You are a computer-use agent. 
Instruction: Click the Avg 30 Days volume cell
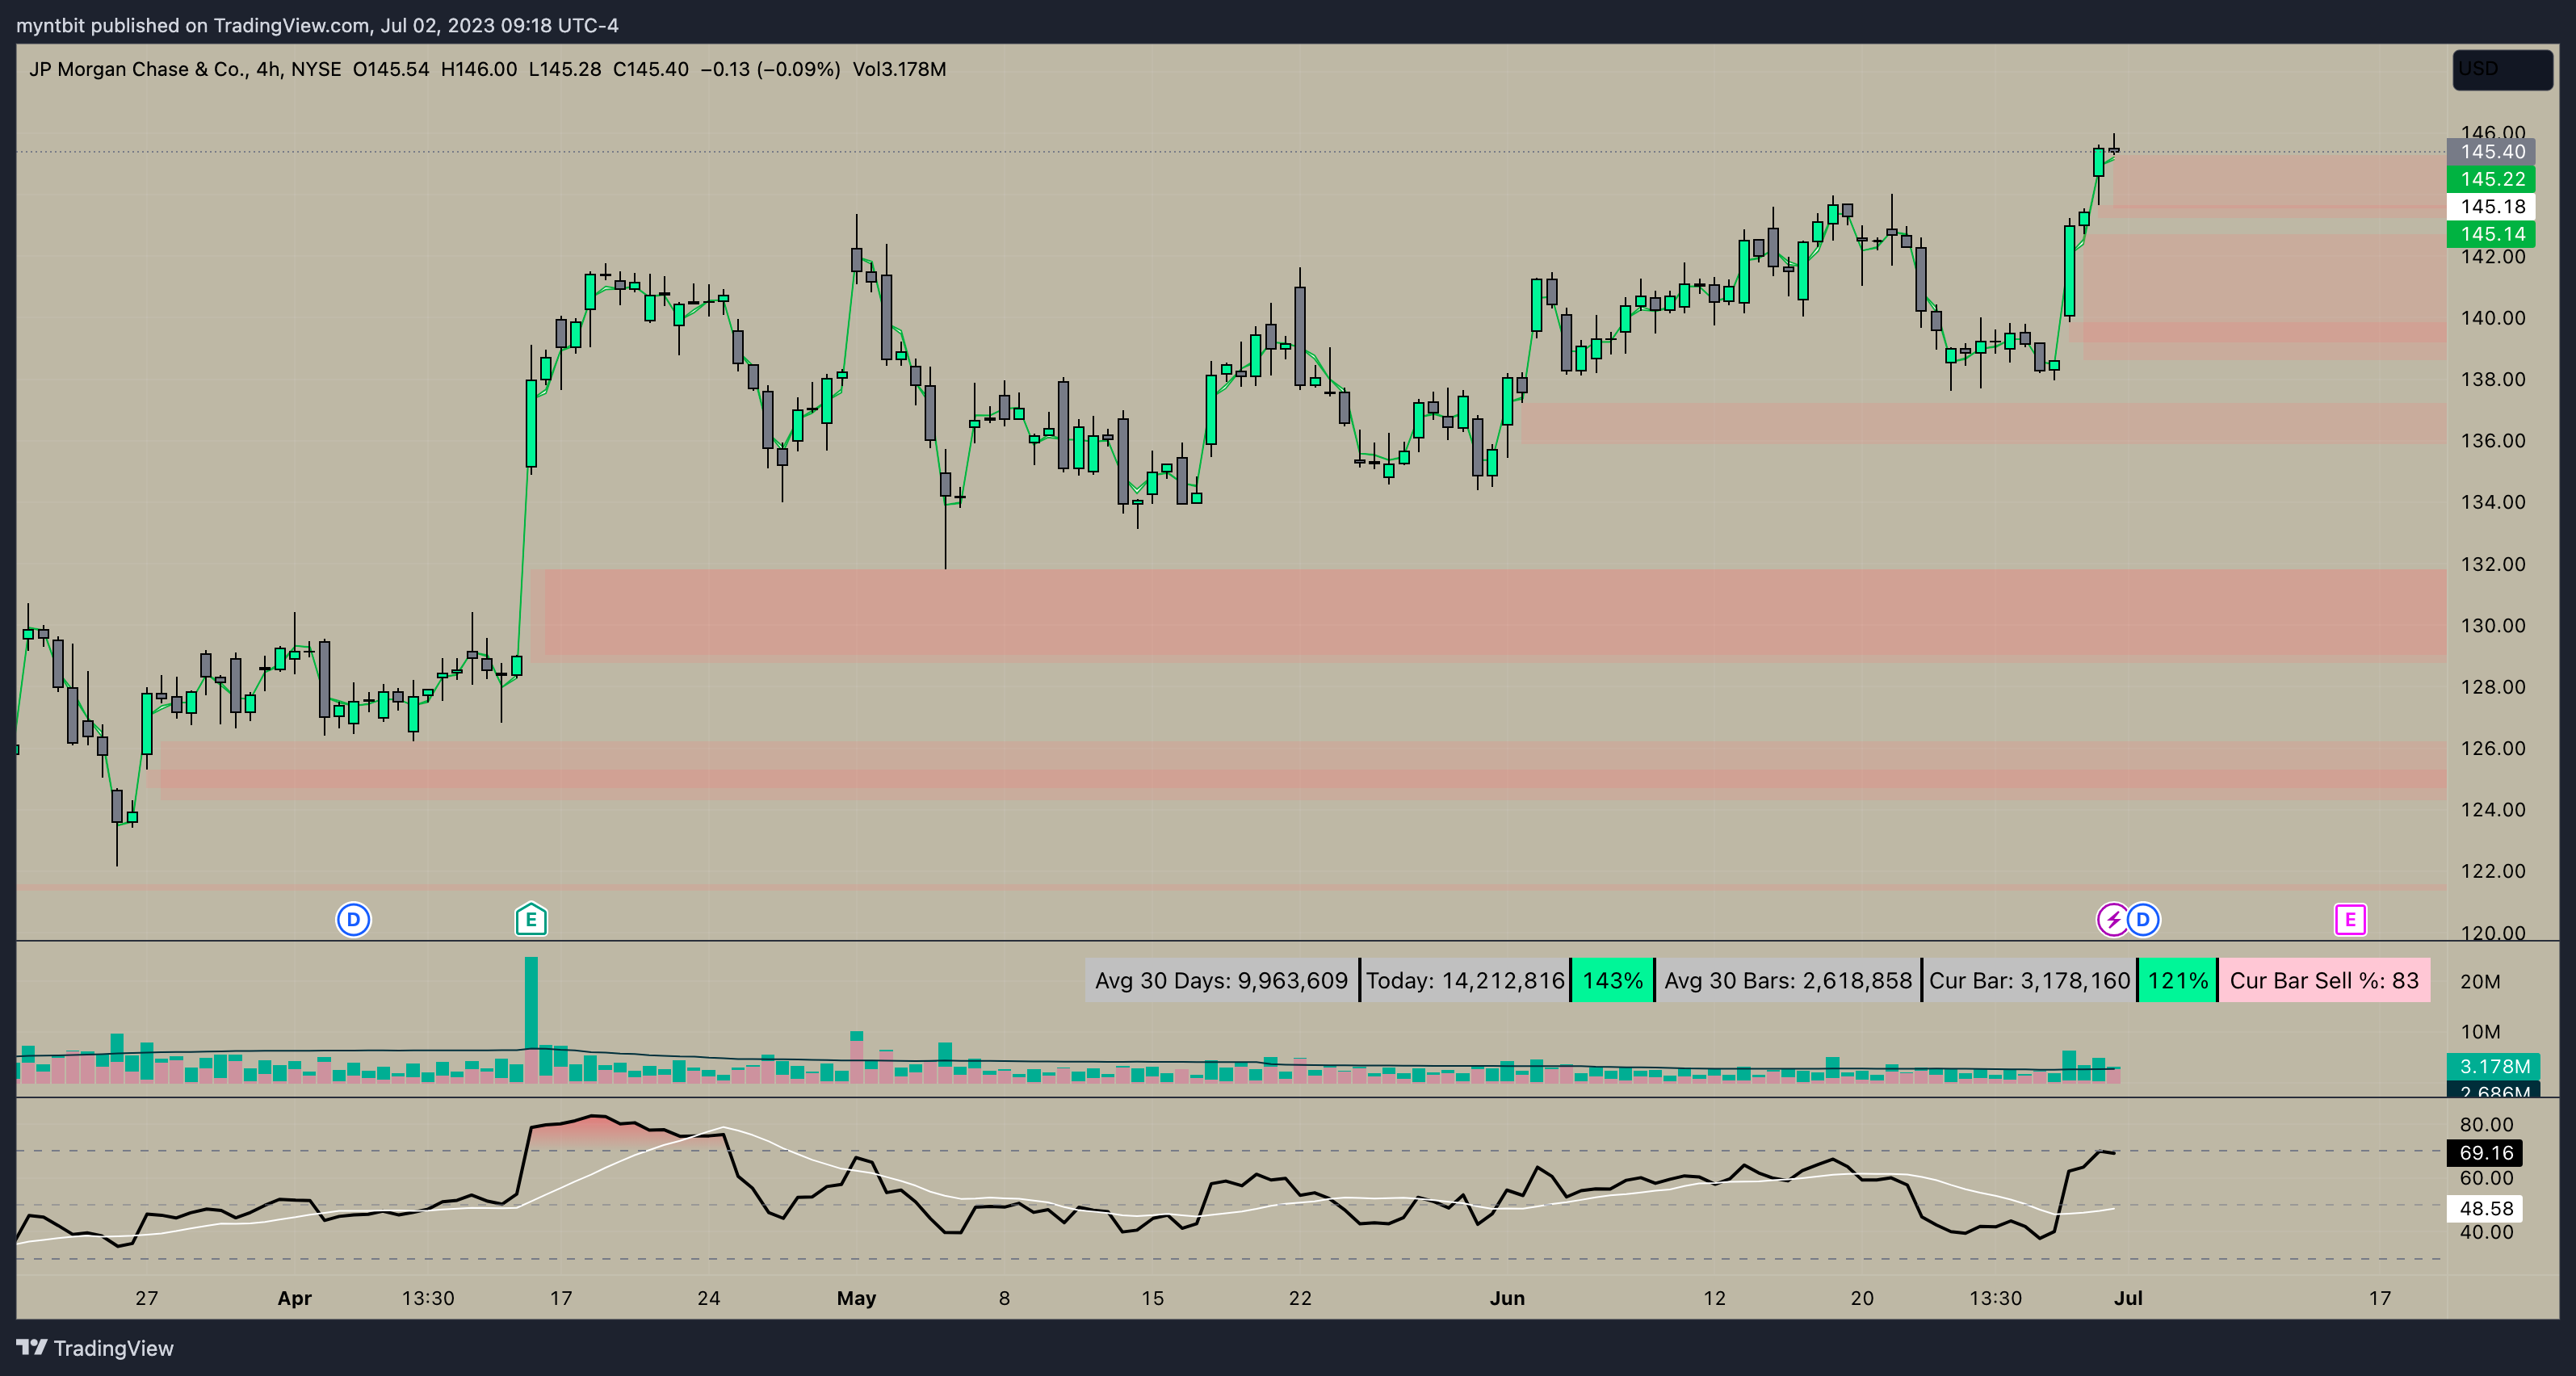click(1221, 980)
